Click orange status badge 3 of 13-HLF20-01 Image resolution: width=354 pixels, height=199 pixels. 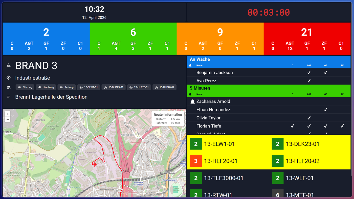coord(196,161)
